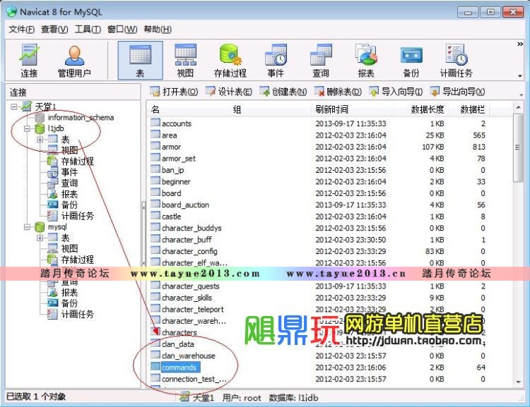Collapse the l1jdb database node
Screen dimensions: 530x407
pyautogui.click(x=27, y=128)
